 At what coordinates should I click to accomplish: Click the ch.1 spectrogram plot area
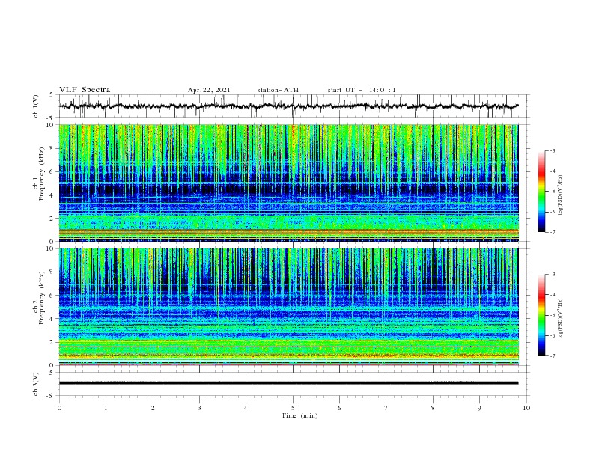289,183
